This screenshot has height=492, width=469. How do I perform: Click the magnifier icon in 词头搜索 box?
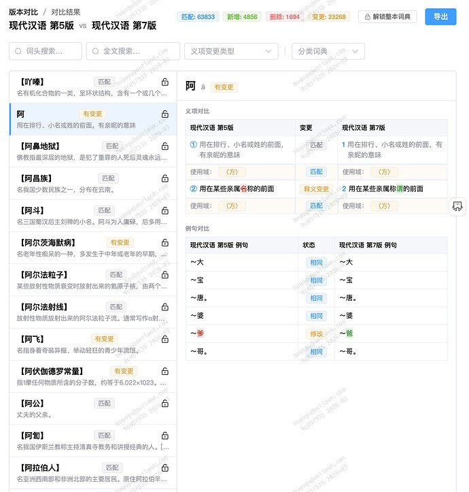tap(19, 51)
